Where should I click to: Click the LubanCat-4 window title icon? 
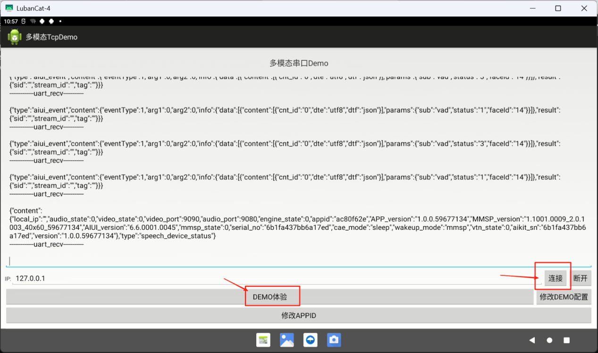tap(9, 8)
